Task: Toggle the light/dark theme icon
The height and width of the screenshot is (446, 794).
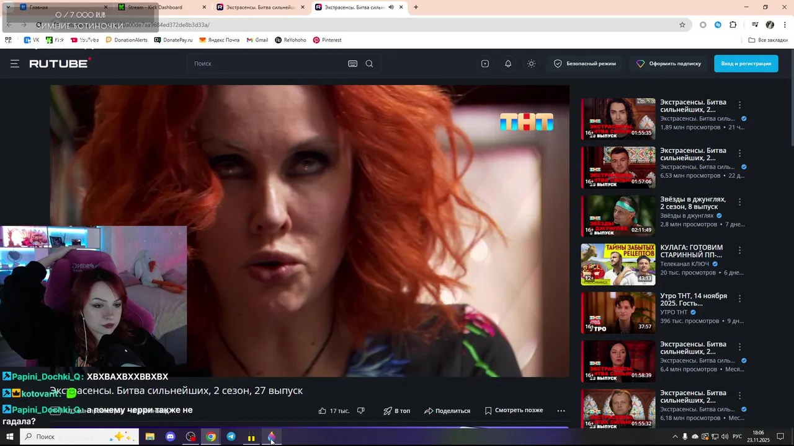Action: pos(532,64)
